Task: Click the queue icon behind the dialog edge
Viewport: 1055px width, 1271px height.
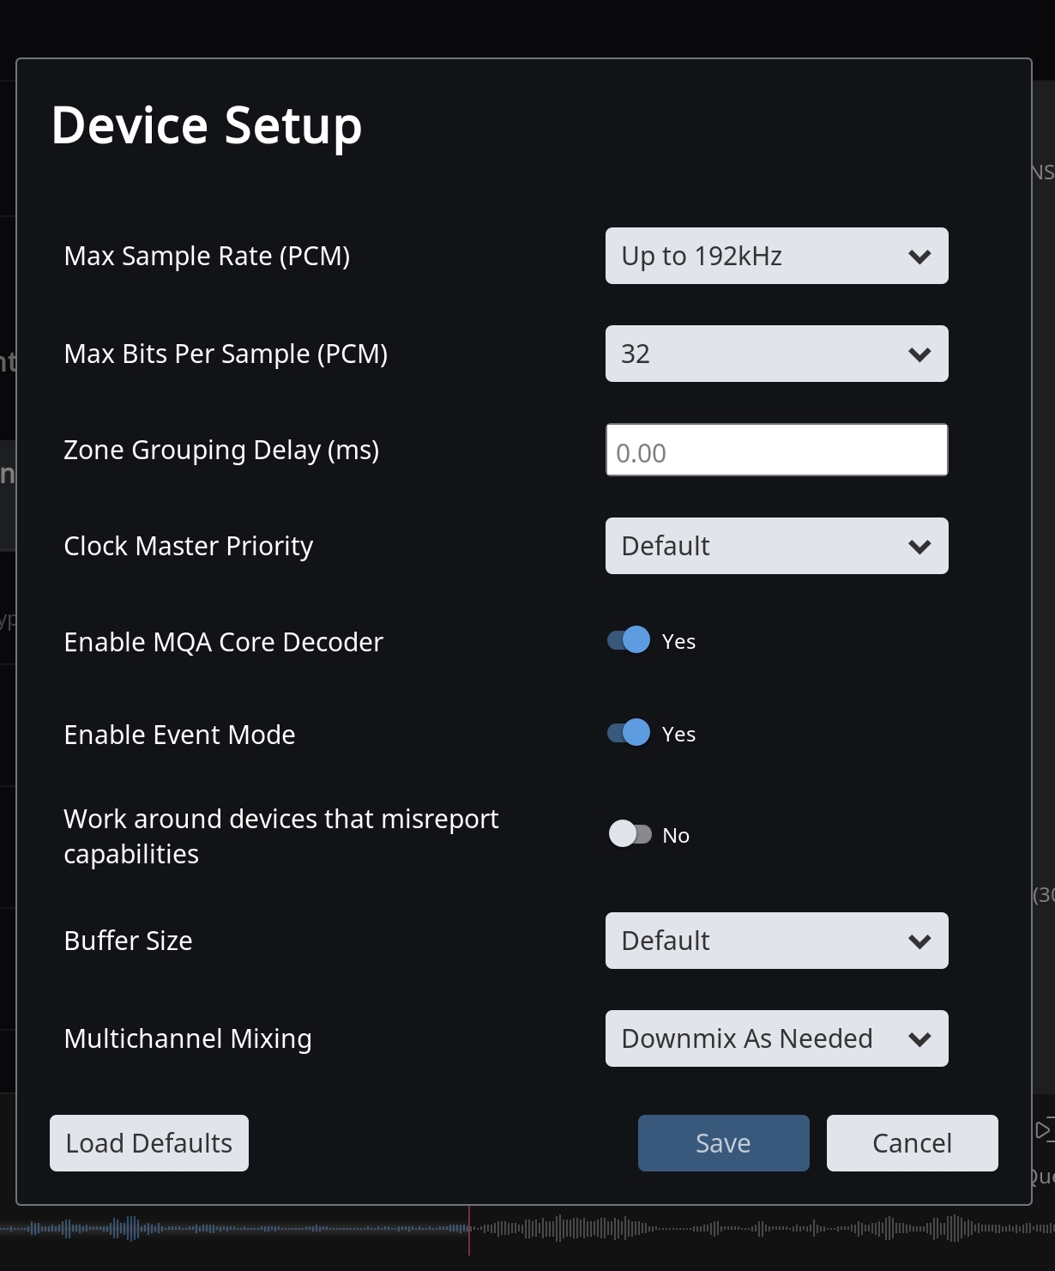Action: pos(1044,1129)
